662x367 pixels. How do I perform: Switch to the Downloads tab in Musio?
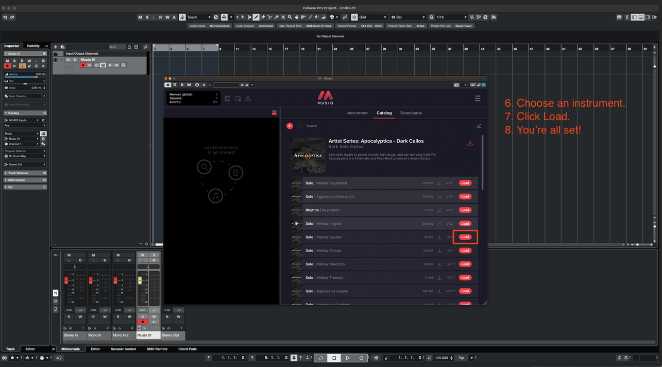tap(411, 113)
